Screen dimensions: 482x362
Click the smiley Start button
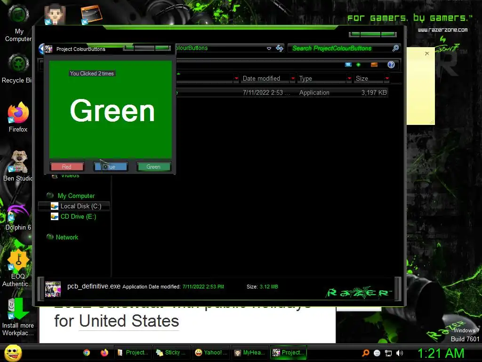tap(13, 353)
